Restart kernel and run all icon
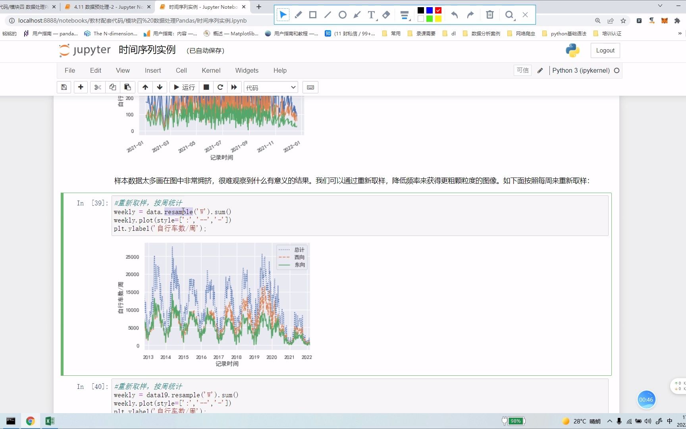This screenshot has height=429, width=686. pyautogui.click(x=234, y=87)
